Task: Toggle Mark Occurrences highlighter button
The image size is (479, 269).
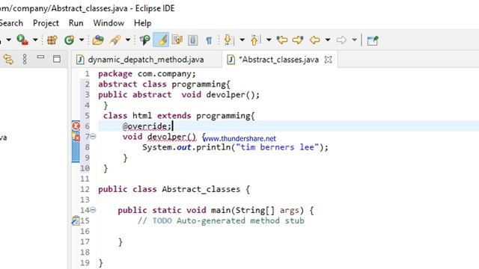Action: 161,40
